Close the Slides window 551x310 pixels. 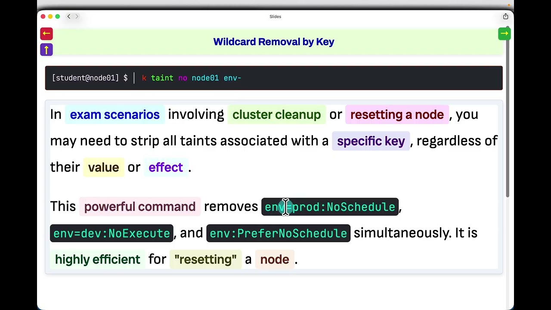pos(43,16)
